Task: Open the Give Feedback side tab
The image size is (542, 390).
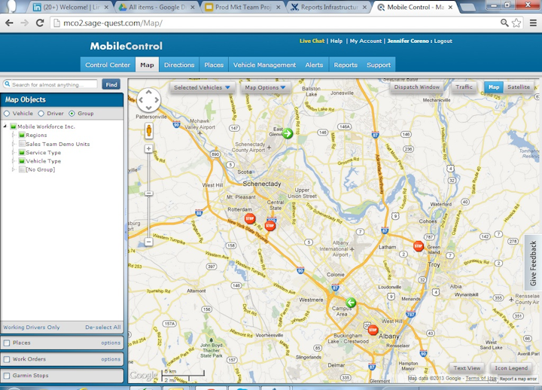Action: point(533,263)
